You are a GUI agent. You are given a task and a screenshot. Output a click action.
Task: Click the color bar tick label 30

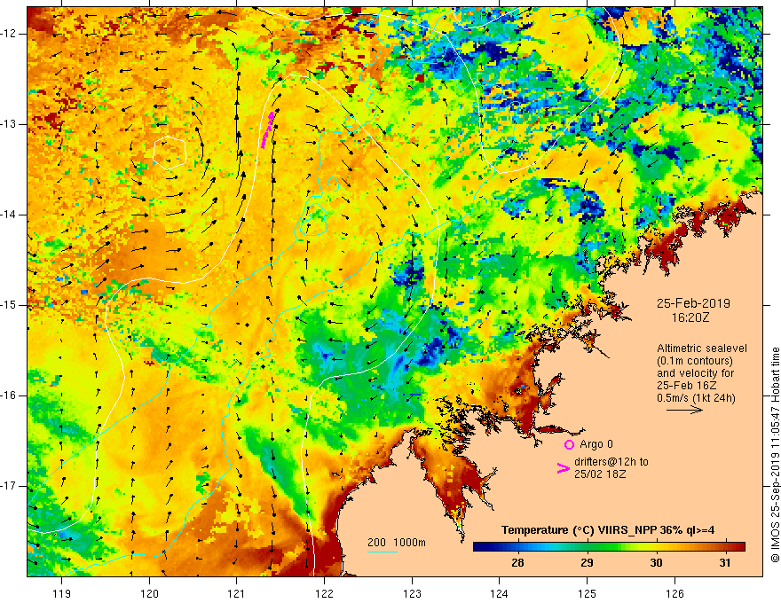tap(656, 563)
